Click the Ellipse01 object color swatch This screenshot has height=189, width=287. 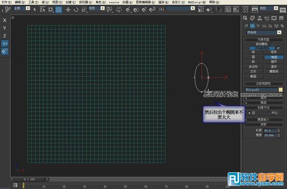pos(281,90)
